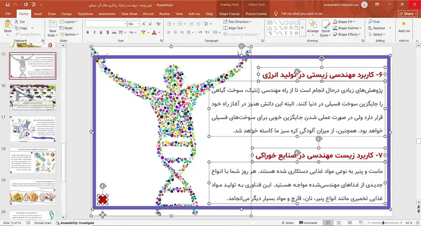Click Increase Font Size
Screen dimensions: 421x226
tap(144, 24)
